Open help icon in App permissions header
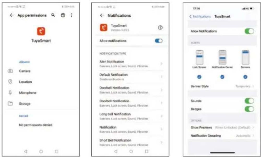 click(63, 15)
